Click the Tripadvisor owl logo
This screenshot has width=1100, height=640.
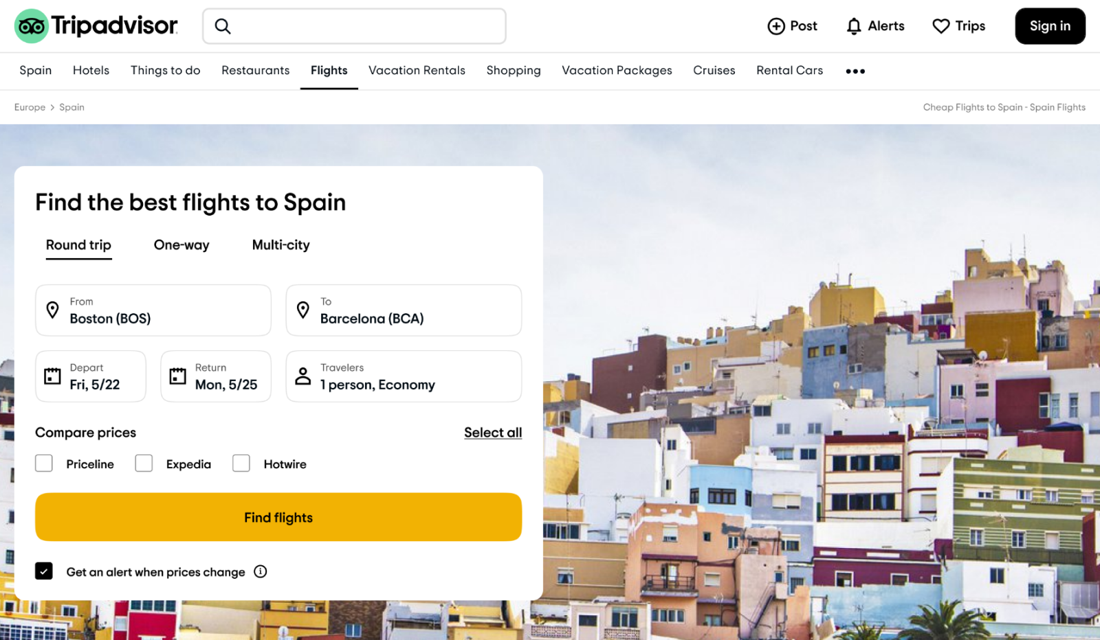pos(32,26)
